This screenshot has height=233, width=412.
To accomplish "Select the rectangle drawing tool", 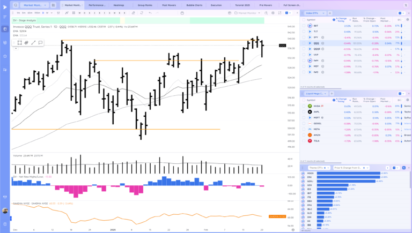I will coord(20,42).
